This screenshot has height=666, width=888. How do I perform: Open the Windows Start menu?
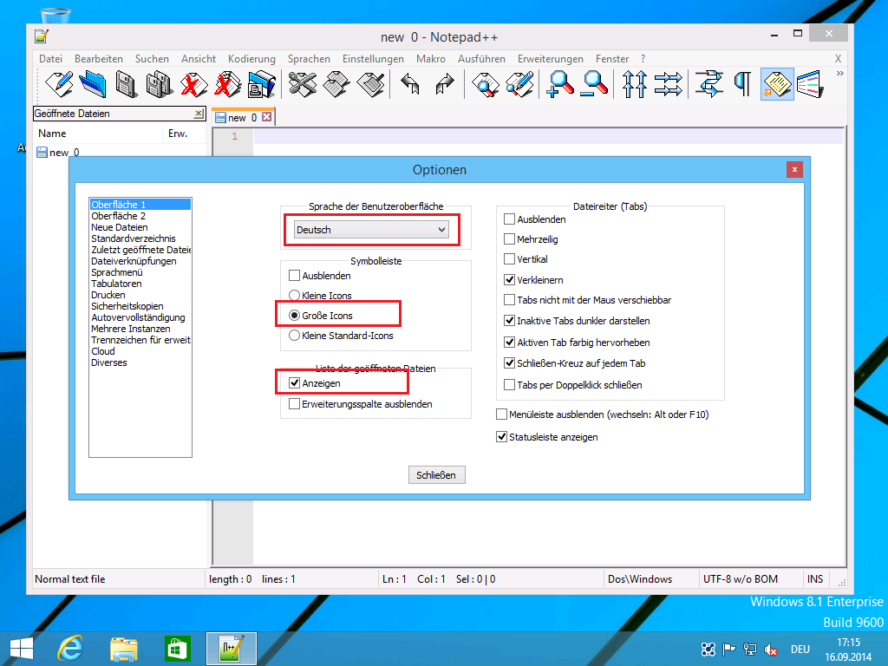point(22,649)
